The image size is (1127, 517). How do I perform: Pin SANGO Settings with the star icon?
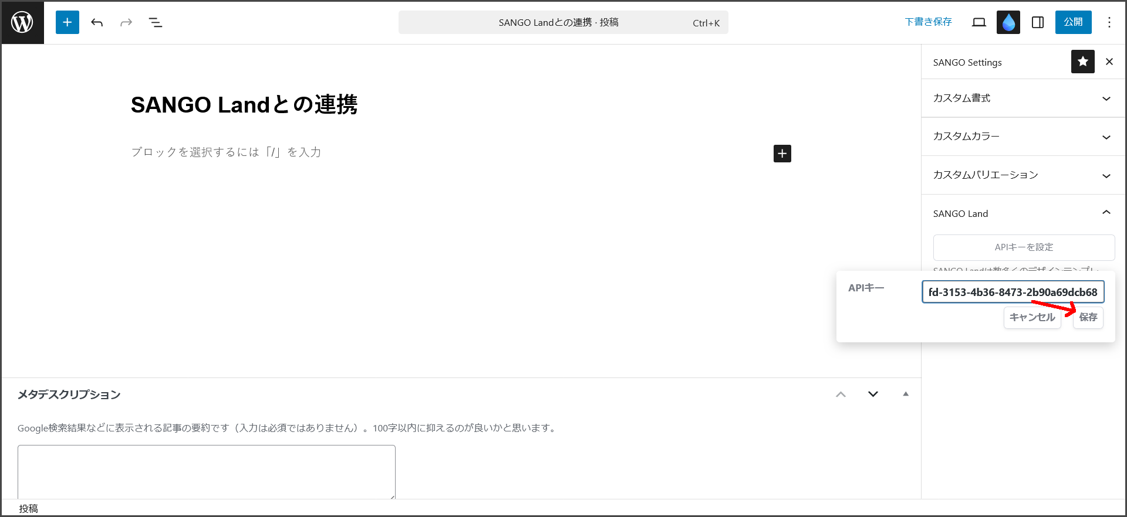click(x=1083, y=62)
